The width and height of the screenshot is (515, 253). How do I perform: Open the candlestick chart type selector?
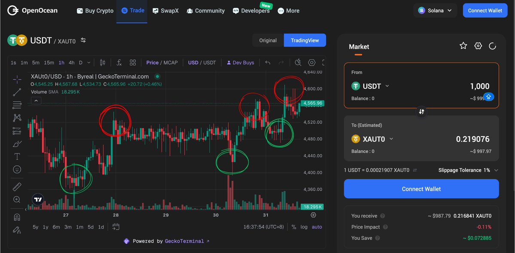[103, 62]
